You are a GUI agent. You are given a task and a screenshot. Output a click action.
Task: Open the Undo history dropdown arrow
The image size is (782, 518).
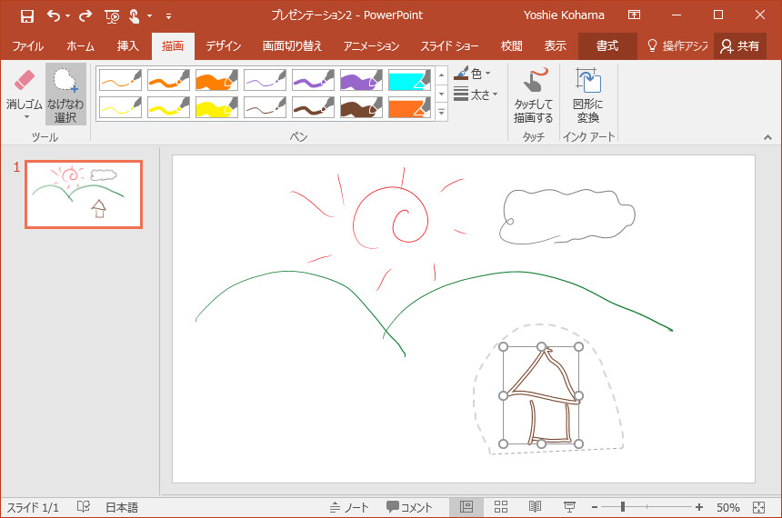[67, 16]
